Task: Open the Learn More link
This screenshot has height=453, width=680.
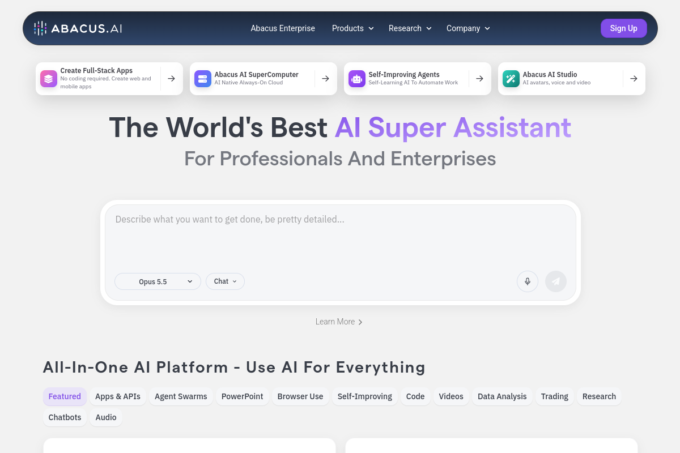Action: click(x=339, y=322)
